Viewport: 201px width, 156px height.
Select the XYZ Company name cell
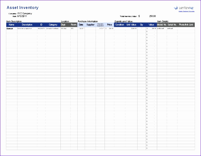click(x=25, y=13)
